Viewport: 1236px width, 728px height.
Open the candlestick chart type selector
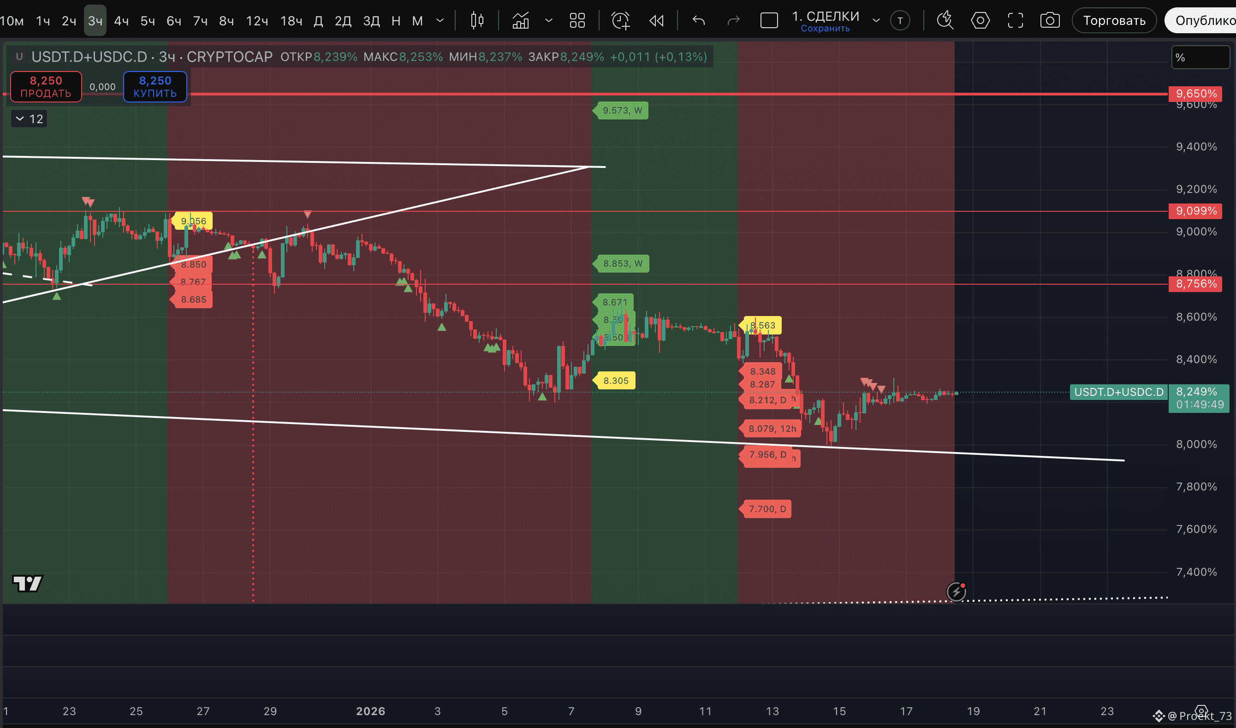pos(477,21)
